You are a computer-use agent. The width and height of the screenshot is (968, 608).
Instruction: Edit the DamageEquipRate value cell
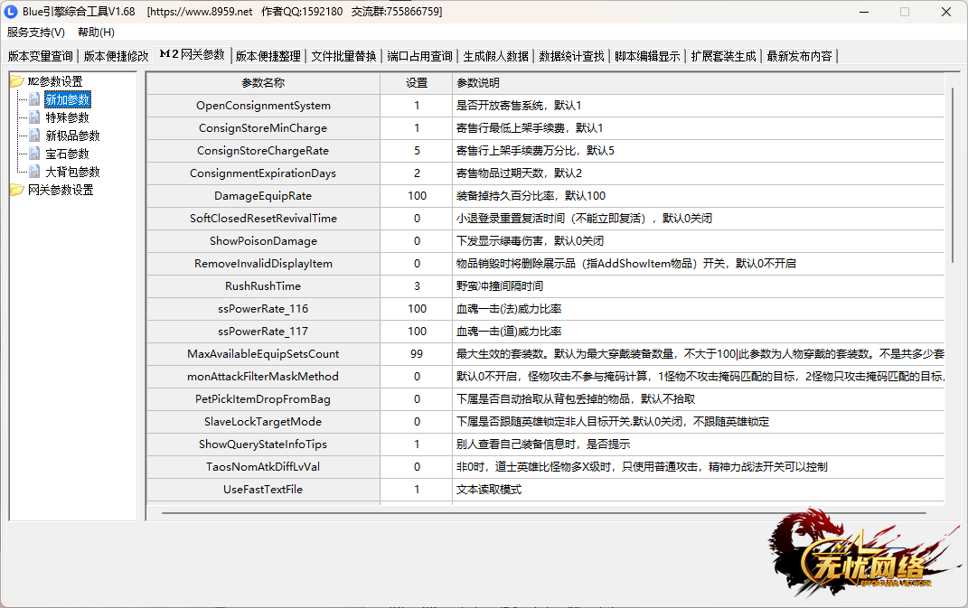pos(417,196)
